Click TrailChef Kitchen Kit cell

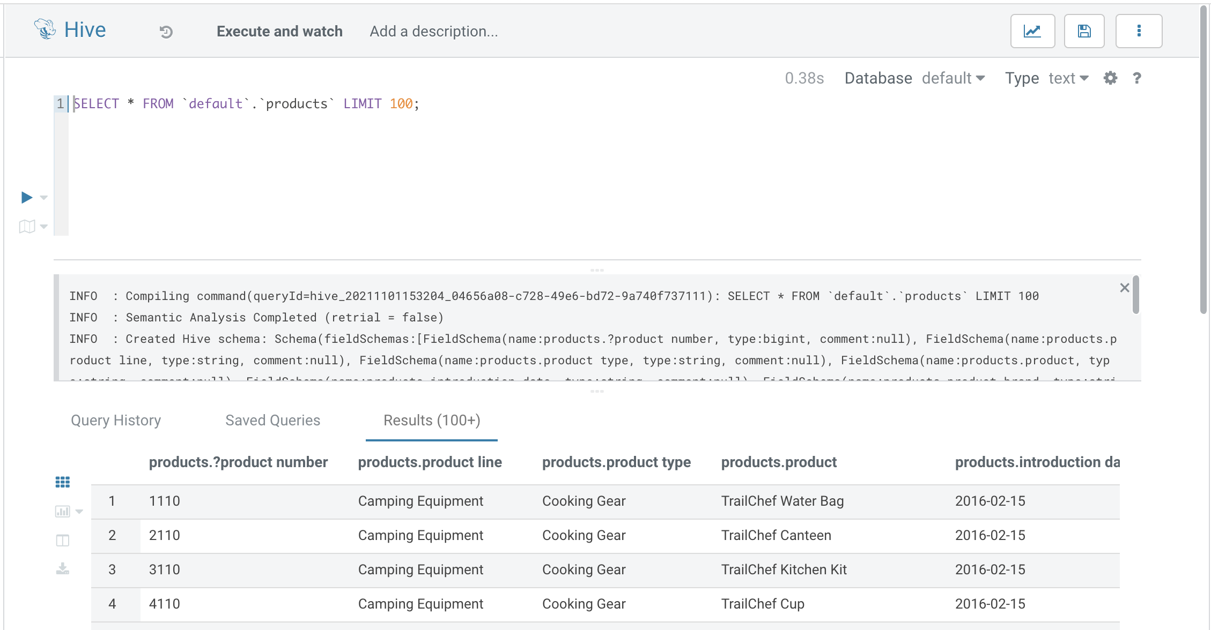[784, 570]
